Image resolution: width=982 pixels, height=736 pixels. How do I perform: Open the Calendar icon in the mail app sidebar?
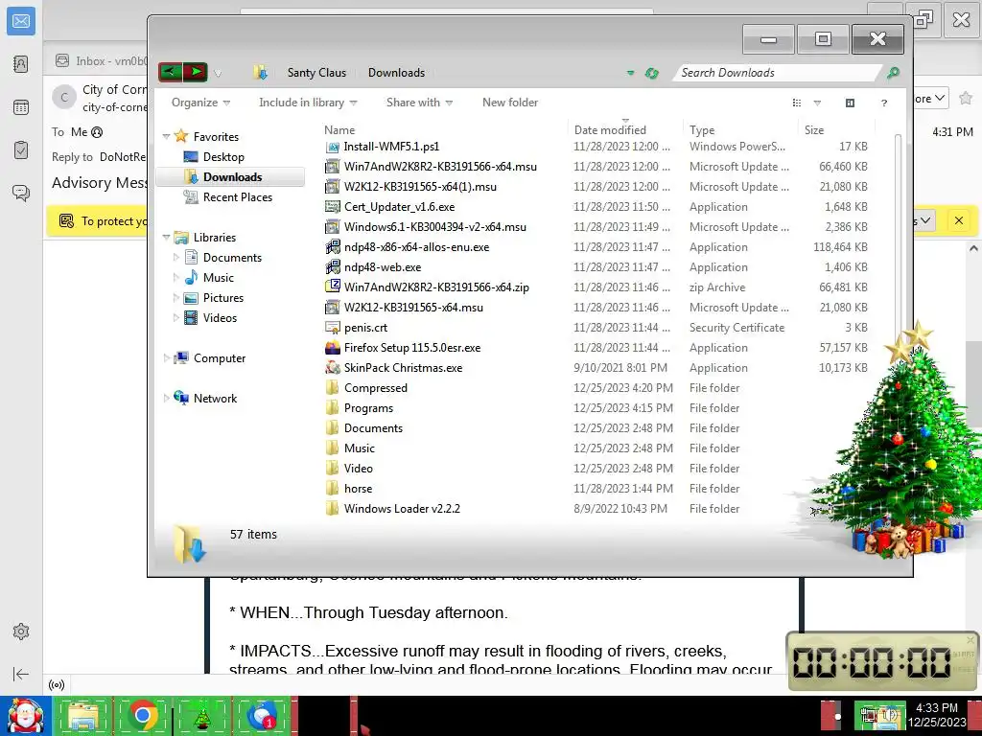tap(21, 107)
